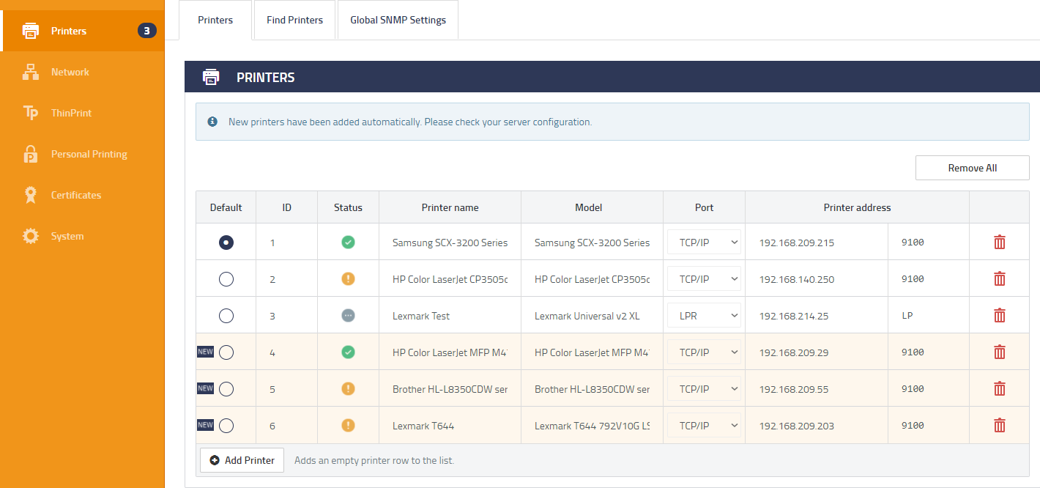
Task: Open the System gear icon
Action: 31,236
